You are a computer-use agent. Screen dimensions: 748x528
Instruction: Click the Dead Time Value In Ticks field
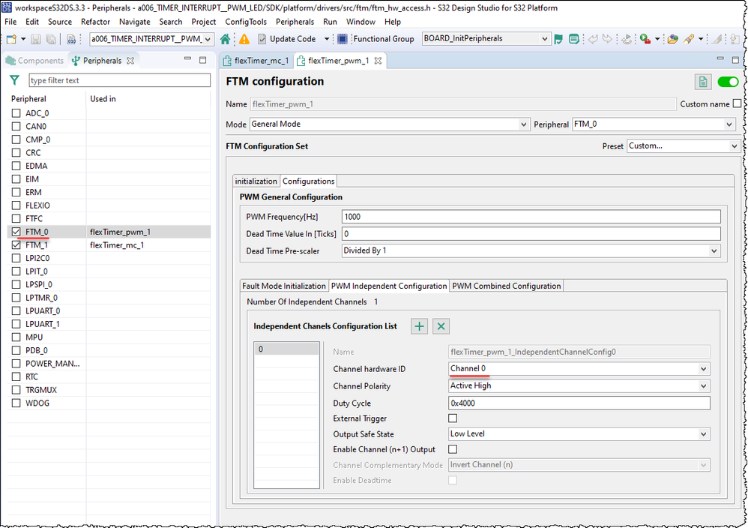pyautogui.click(x=531, y=234)
